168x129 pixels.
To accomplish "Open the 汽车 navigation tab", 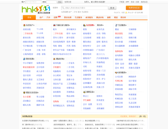I will pos(48,18).
